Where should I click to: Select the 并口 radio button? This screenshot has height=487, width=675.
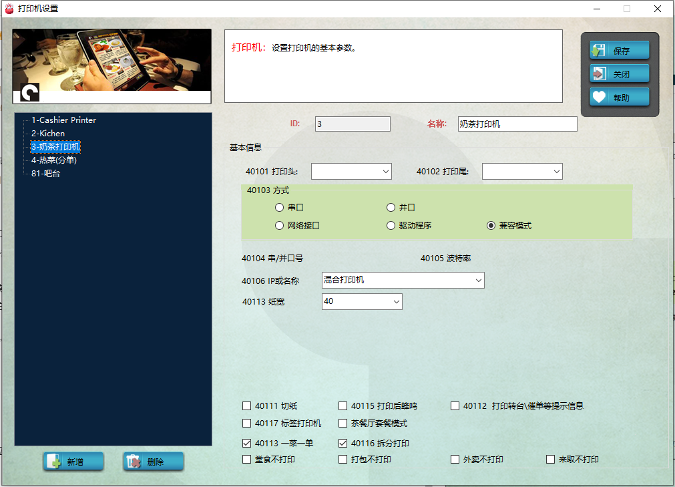pos(391,208)
